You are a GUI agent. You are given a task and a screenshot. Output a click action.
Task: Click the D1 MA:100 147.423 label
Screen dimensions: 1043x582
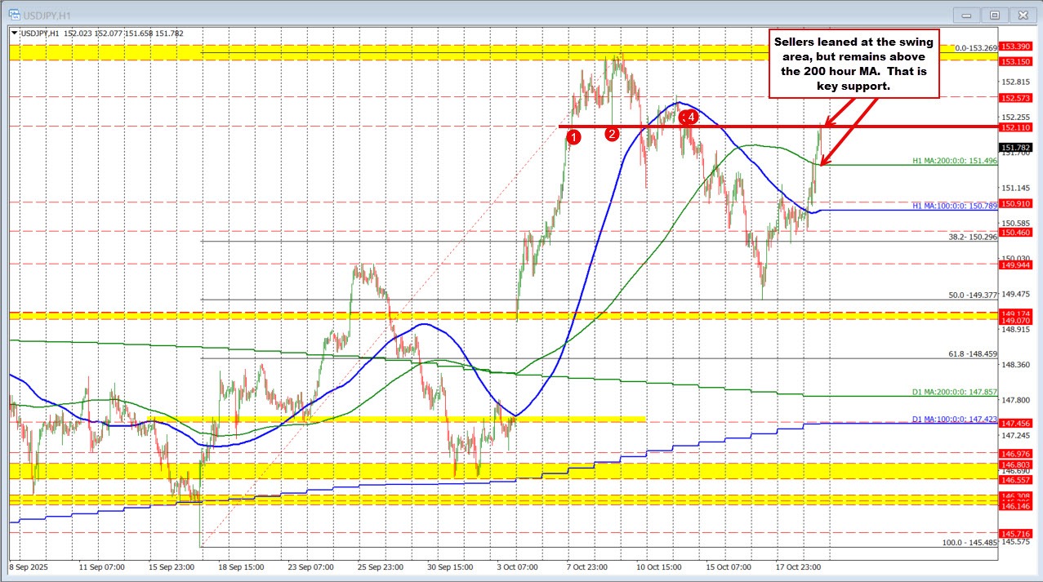pyautogui.click(x=955, y=418)
